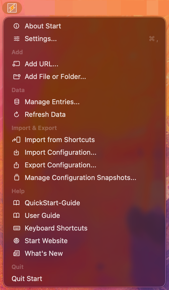Click the circular refresh arrow icon
The width and height of the screenshot is (169, 290).
coord(17,114)
